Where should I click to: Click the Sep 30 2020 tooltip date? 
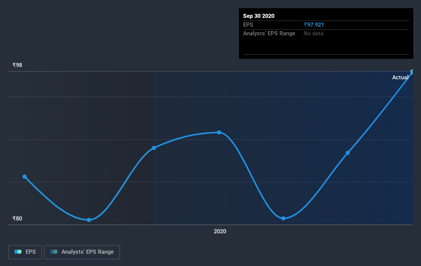[258, 16]
